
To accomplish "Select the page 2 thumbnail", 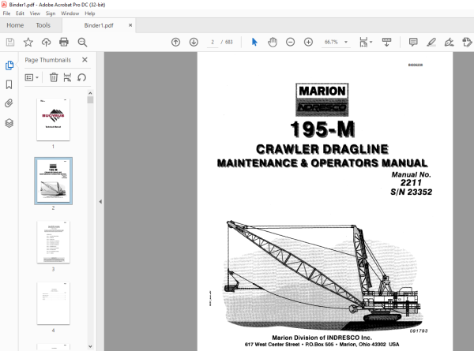I will 53,181.
